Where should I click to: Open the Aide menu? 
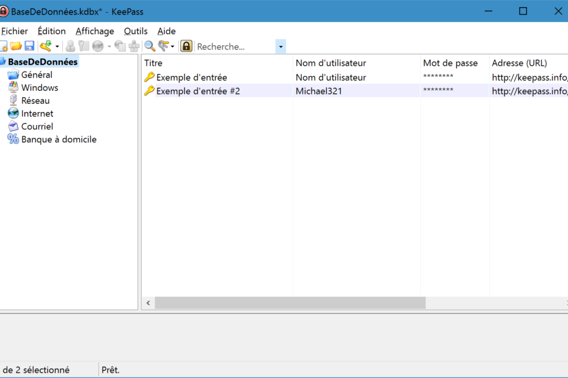(167, 31)
